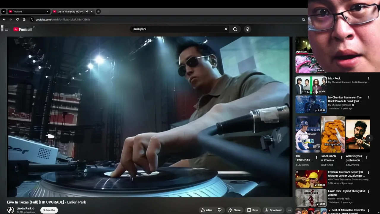Viewport: 380px width, 214px height.
Task: Open the YouTube guide hamburger menu
Action: click(7, 29)
